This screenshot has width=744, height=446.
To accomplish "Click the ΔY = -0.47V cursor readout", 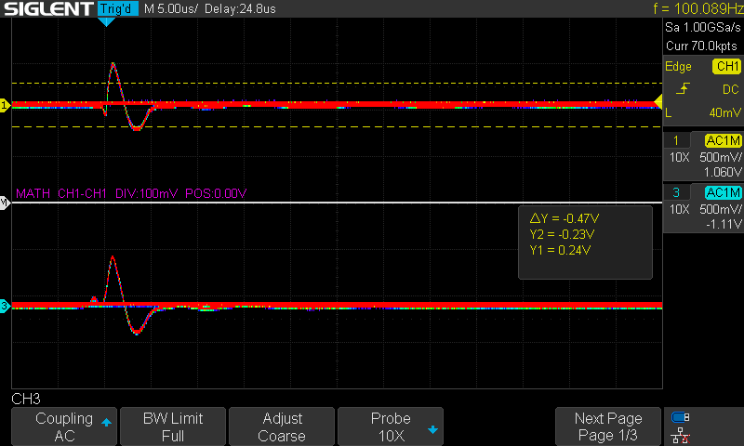I will pyautogui.click(x=565, y=218).
